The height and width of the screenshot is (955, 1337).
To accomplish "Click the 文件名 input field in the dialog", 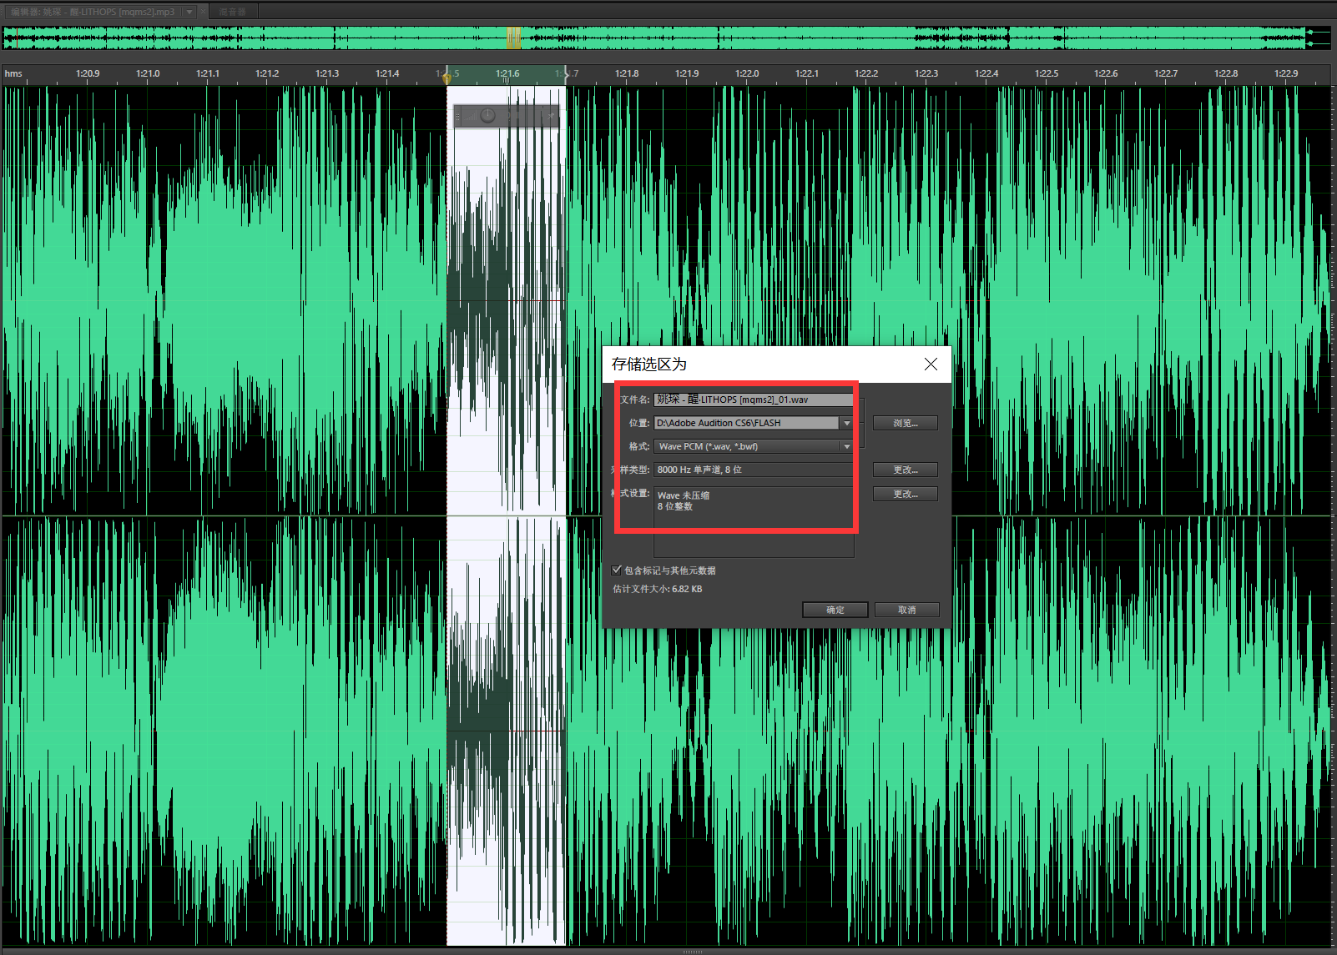I will [x=753, y=400].
